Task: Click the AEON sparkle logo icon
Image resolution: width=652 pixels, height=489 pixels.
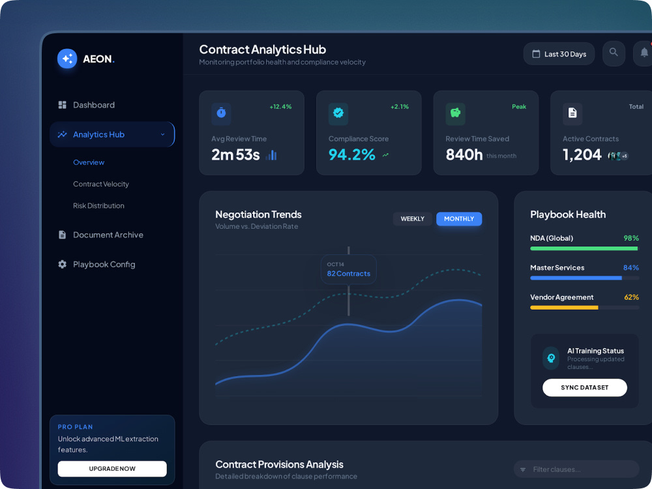Action: point(67,59)
